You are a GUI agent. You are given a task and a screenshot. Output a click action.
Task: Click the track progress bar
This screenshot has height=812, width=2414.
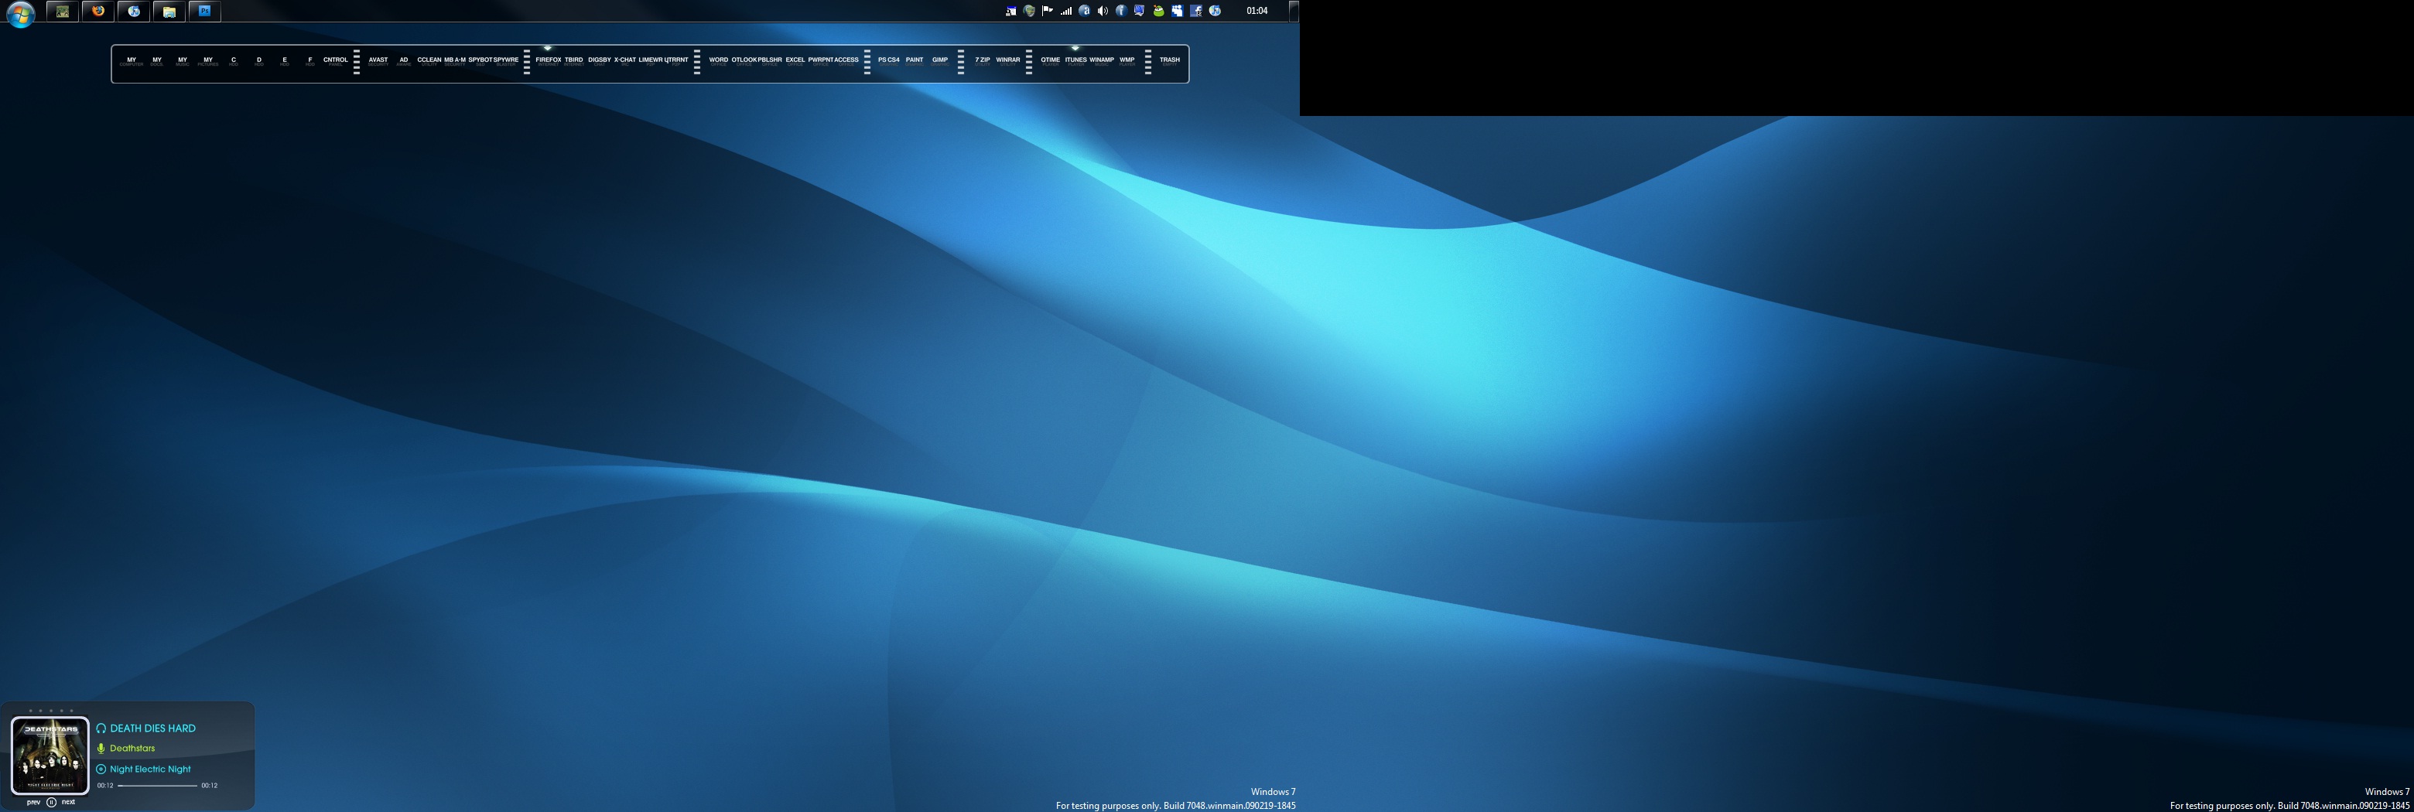click(x=157, y=786)
